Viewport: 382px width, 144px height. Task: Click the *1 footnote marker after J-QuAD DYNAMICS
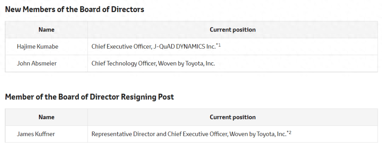(218, 45)
